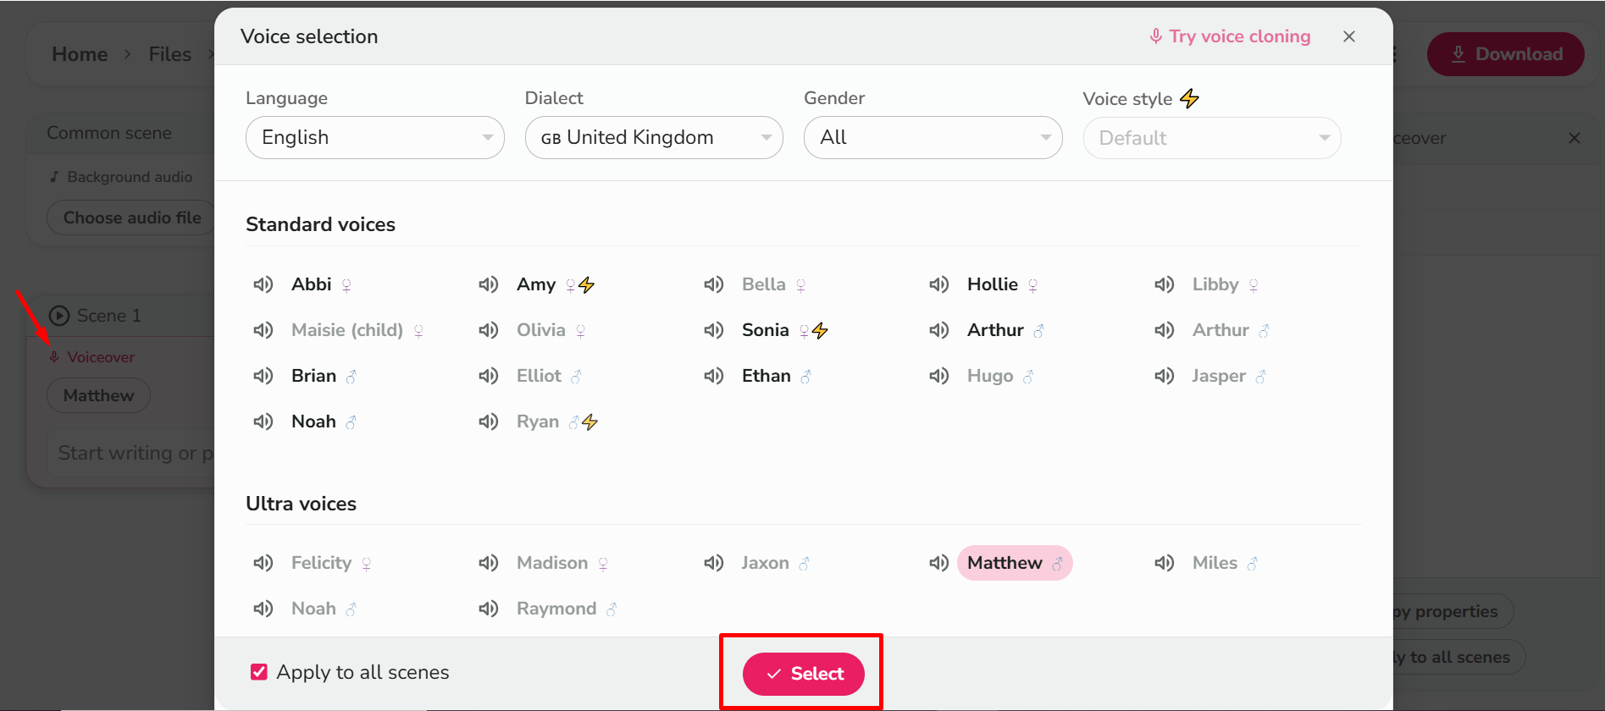Click the Select confirmation button
Screen dimensions: 1605x711
[803, 674]
